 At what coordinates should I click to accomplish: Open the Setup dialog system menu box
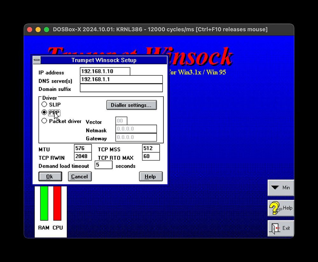(37, 60)
